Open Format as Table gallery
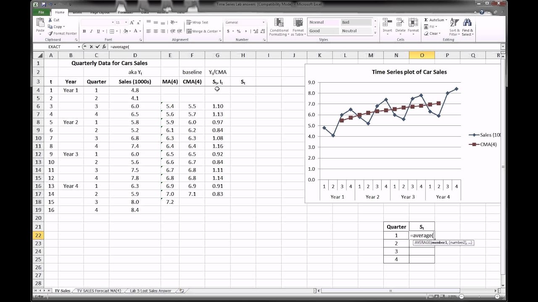Screen dimensions: 538x302 (298, 27)
